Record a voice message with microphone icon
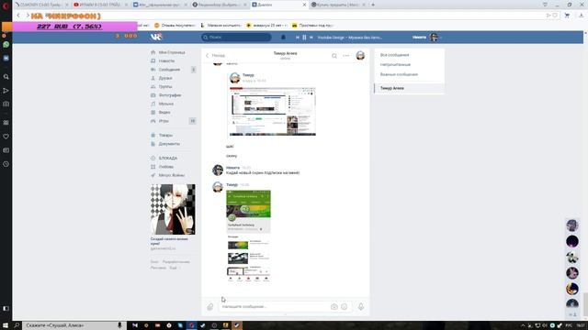The width and height of the screenshot is (588, 330). tap(361, 307)
